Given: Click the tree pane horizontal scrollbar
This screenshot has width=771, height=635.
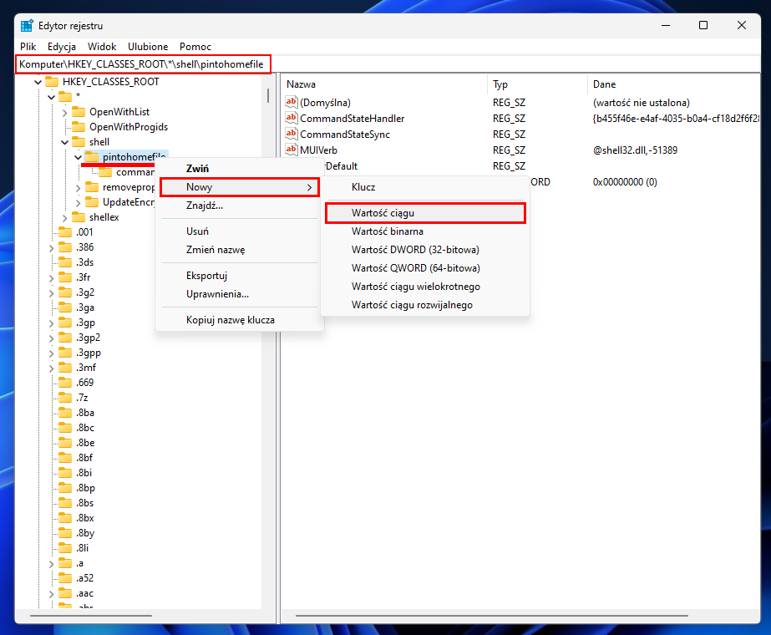Looking at the screenshot, I should coord(91,615).
